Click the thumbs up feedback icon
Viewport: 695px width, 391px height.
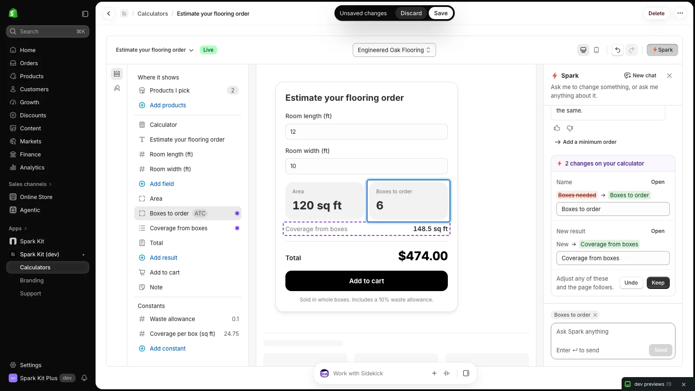tap(557, 128)
